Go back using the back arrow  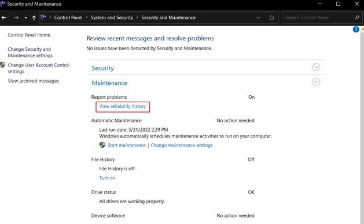pos(4,17)
